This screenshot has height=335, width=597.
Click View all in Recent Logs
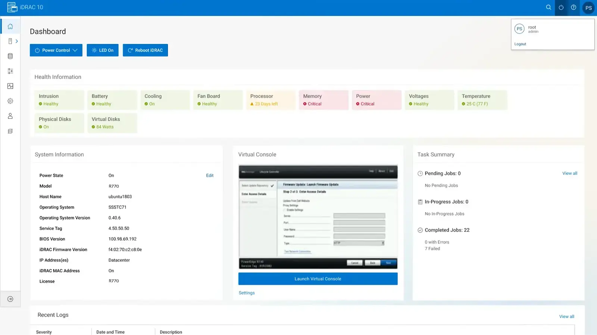click(x=566, y=316)
